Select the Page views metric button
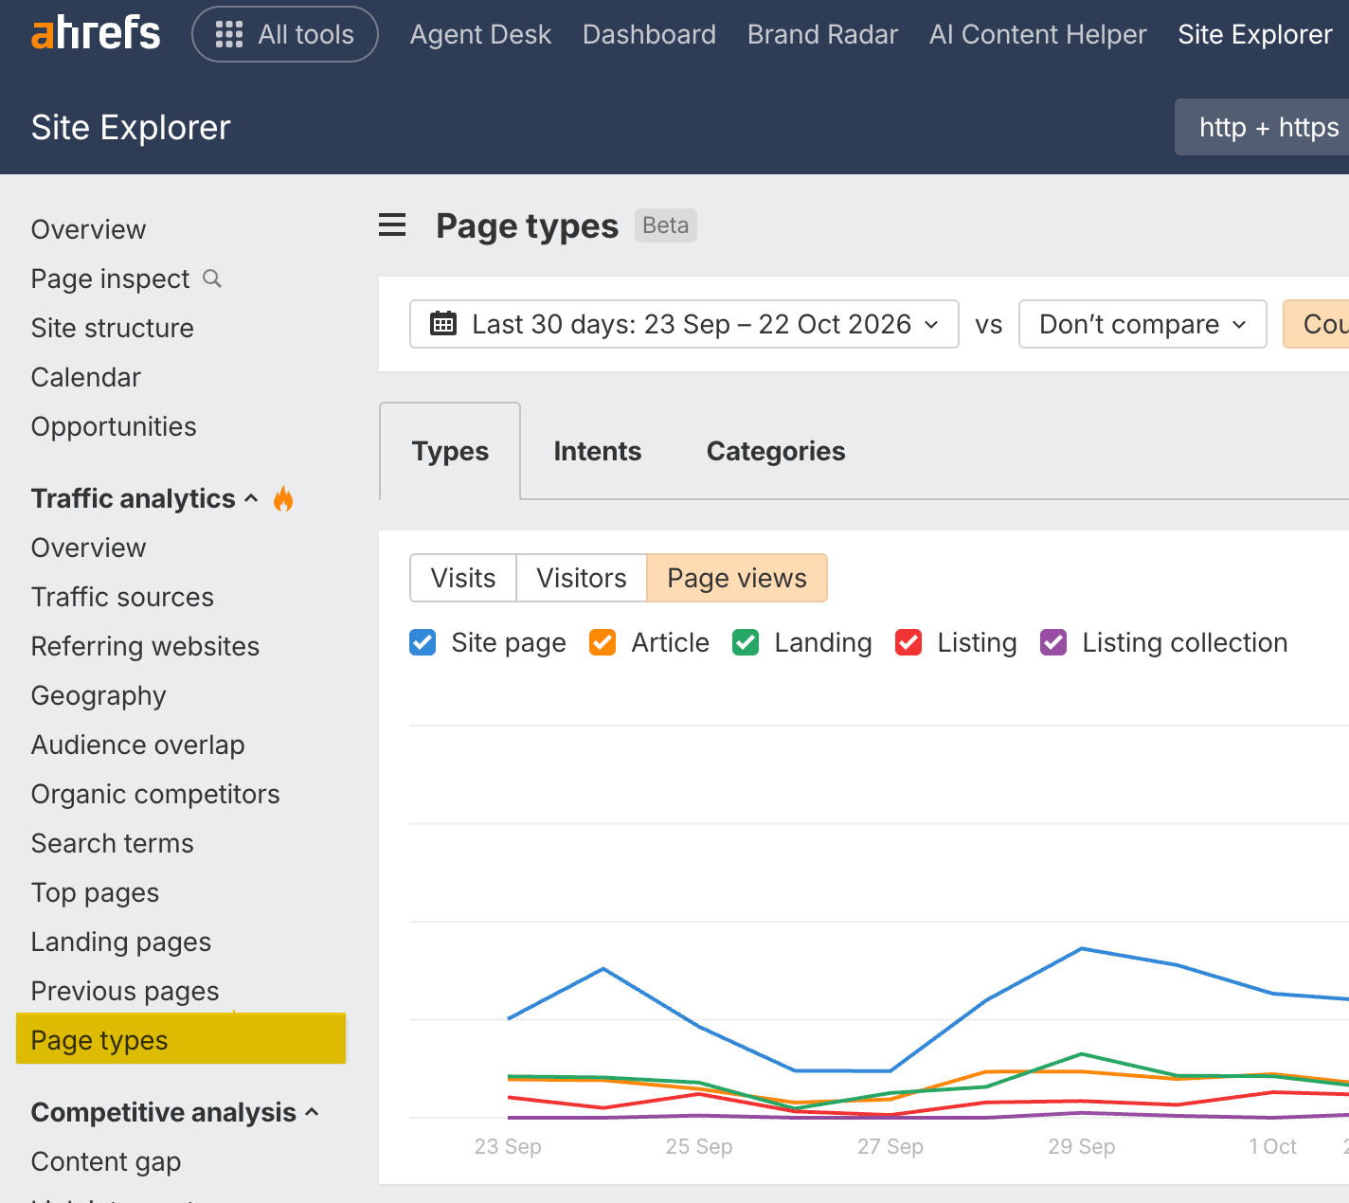 737,578
